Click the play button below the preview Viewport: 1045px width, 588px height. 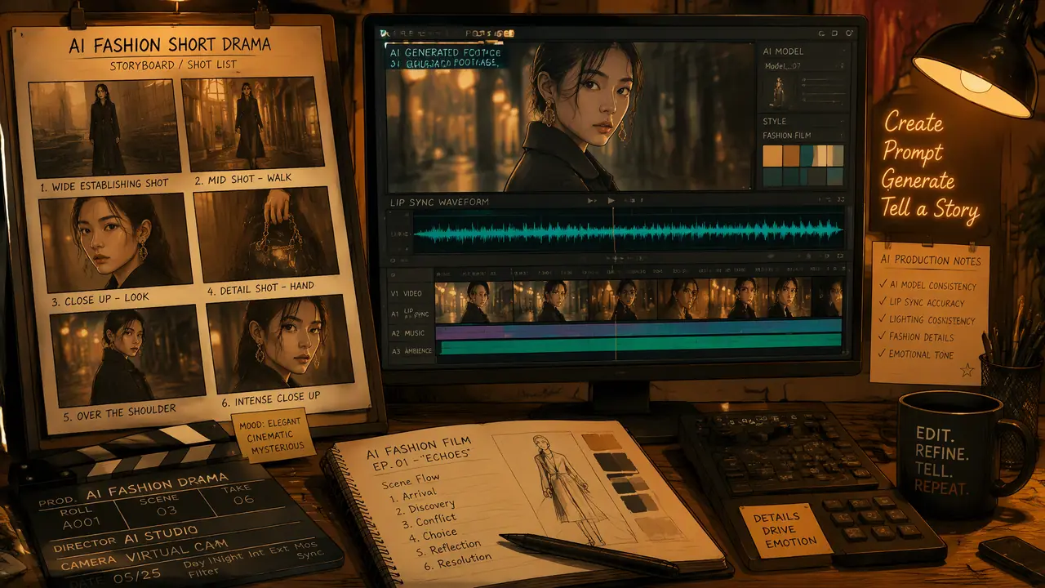[611, 200]
